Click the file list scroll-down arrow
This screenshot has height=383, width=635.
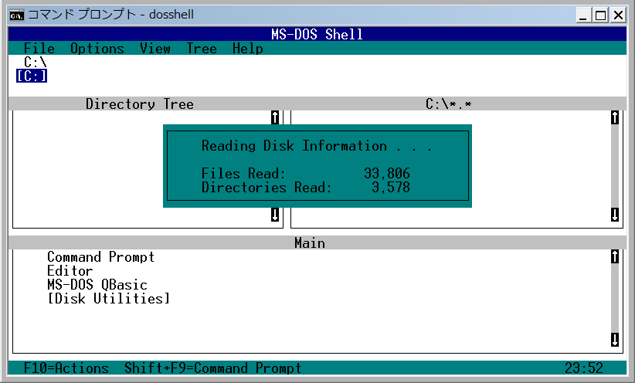[x=615, y=215]
